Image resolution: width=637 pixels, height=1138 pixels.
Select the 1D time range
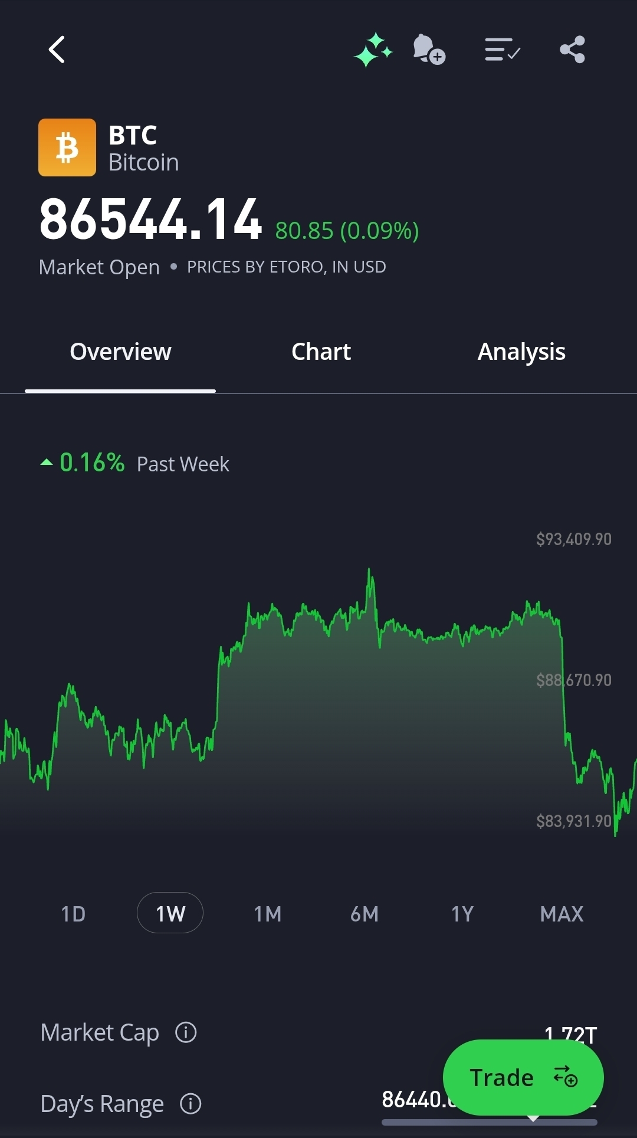(x=74, y=914)
